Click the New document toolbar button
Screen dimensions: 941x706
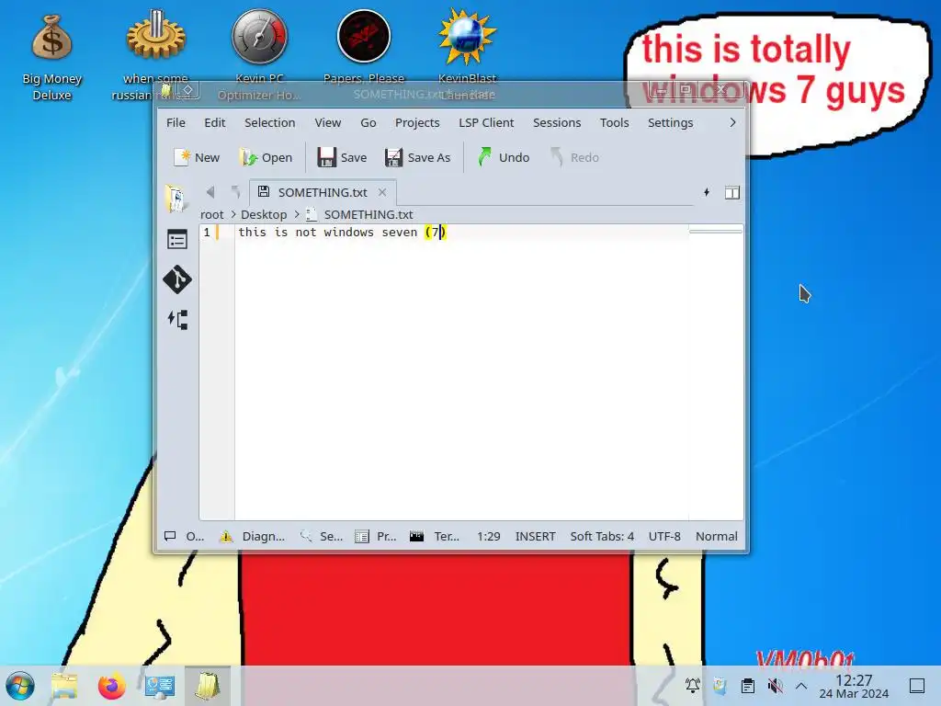click(x=196, y=157)
